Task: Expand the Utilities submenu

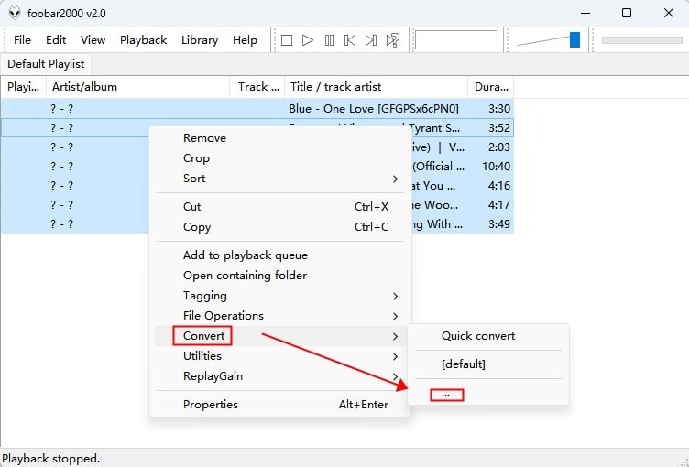Action: click(x=279, y=356)
